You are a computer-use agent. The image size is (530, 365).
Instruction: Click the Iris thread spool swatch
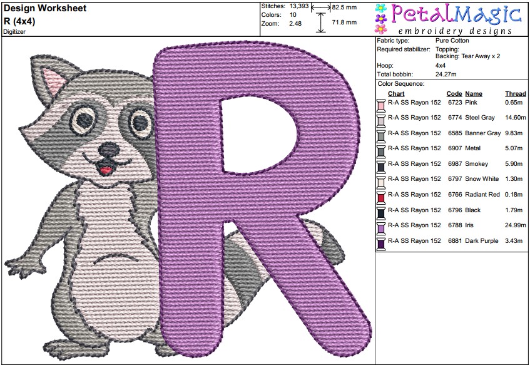pyautogui.click(x=381, y=229)
